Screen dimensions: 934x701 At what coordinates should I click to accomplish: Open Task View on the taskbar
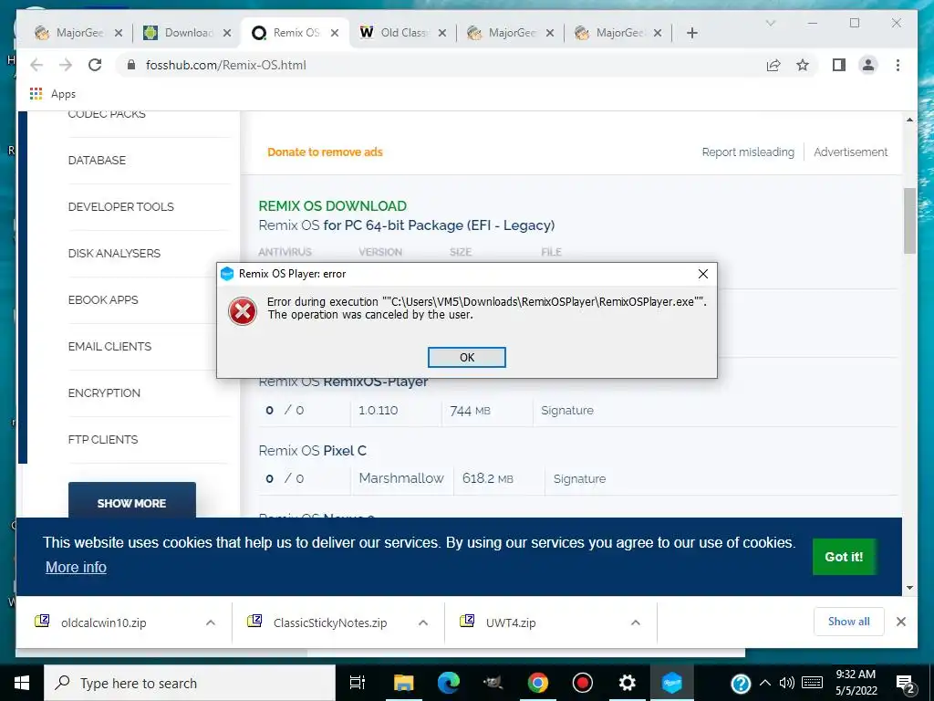(x=358, y=683)
